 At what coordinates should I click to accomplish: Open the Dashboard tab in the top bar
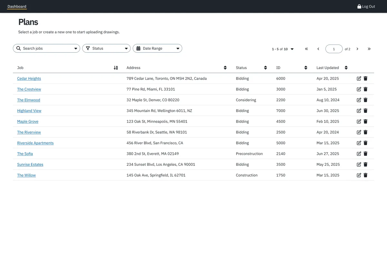(17, 6)
